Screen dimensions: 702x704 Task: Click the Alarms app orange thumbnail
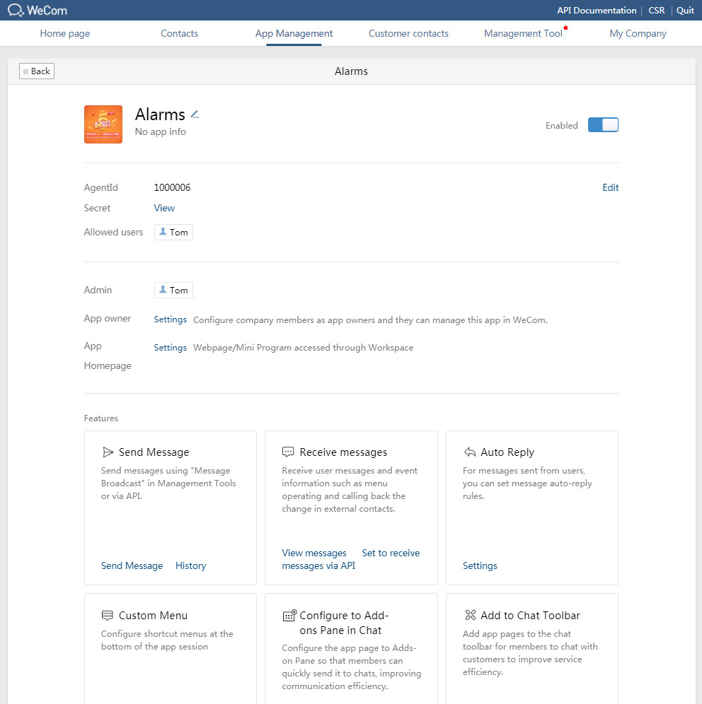coord(103,124)
